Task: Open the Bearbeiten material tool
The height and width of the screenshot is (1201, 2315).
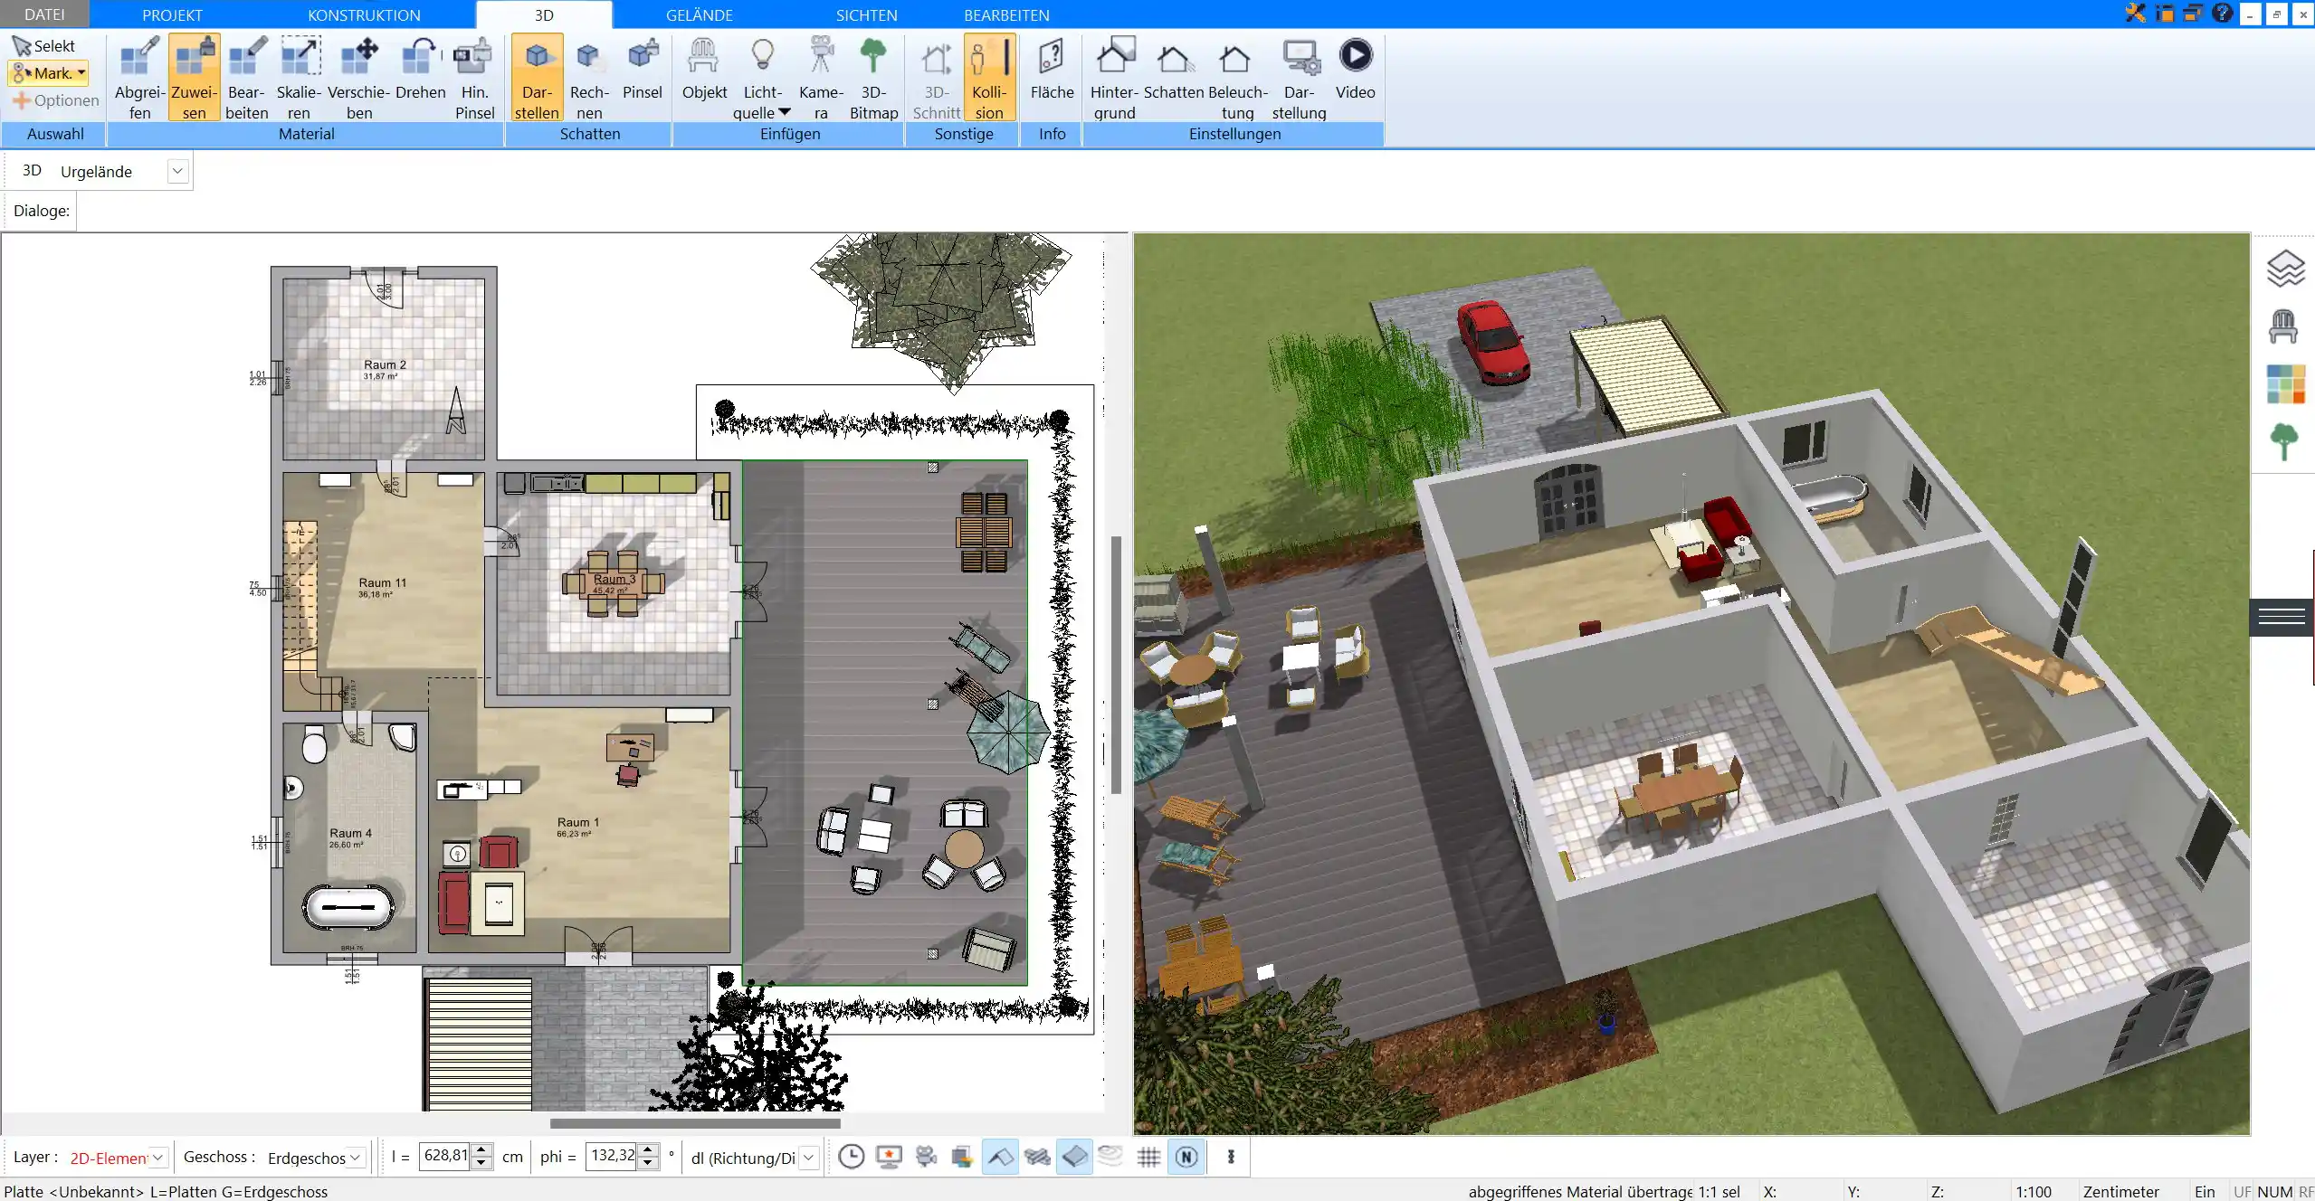Action: pos(246,78)
